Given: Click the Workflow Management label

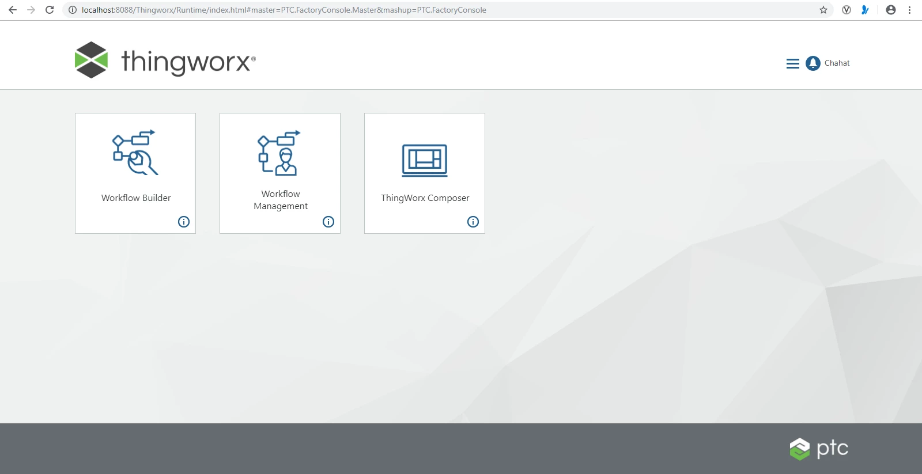Looking at the screenshot, I should click(x=281, y=200).
